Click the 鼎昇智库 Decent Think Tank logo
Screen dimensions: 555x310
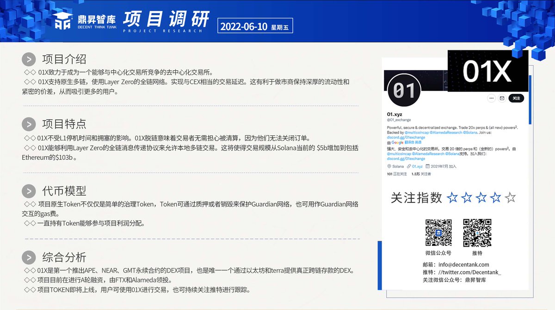pyautogui.click(x=84, y=21)
